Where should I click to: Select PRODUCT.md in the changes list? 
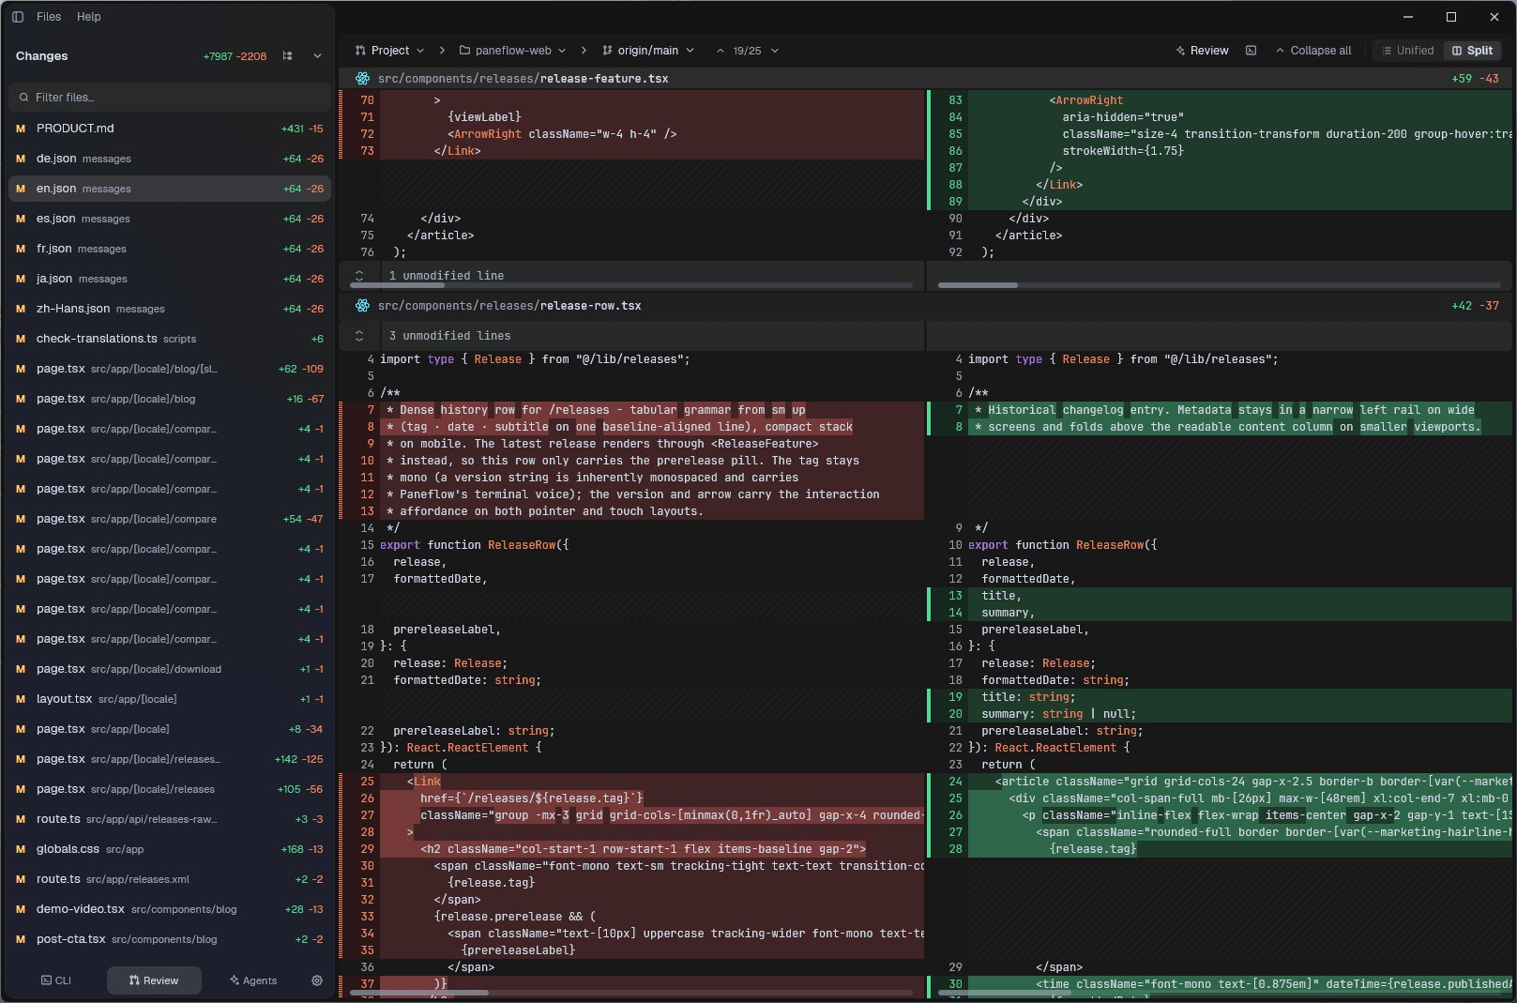tap(169, 129)
